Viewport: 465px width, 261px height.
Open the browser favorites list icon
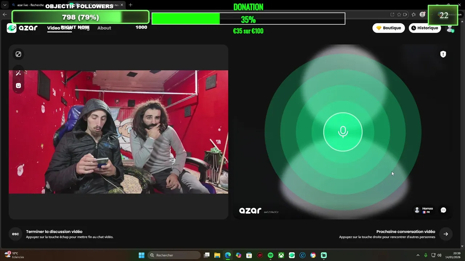tap(414, 14)
